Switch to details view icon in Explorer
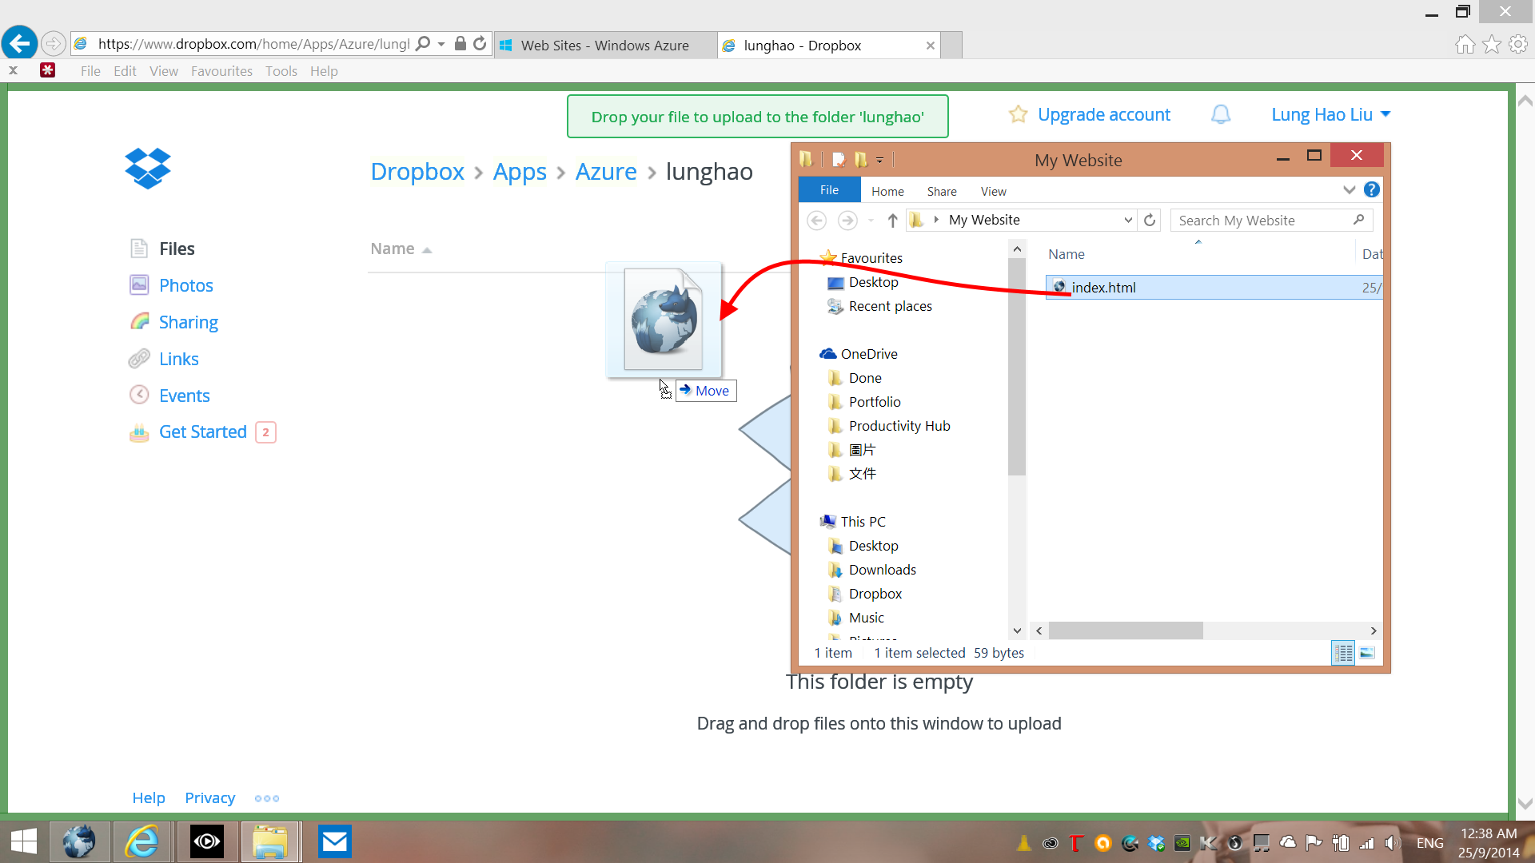The image size is (1535, 863). 1343,653
